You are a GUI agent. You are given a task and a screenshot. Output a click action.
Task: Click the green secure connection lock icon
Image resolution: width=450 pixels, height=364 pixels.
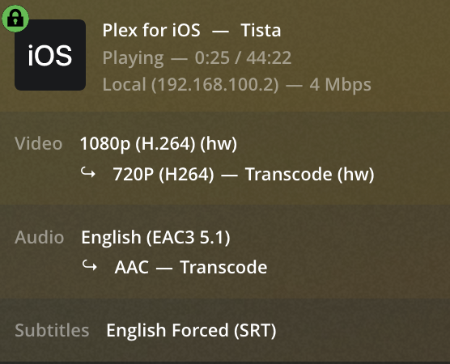point(15,19)
